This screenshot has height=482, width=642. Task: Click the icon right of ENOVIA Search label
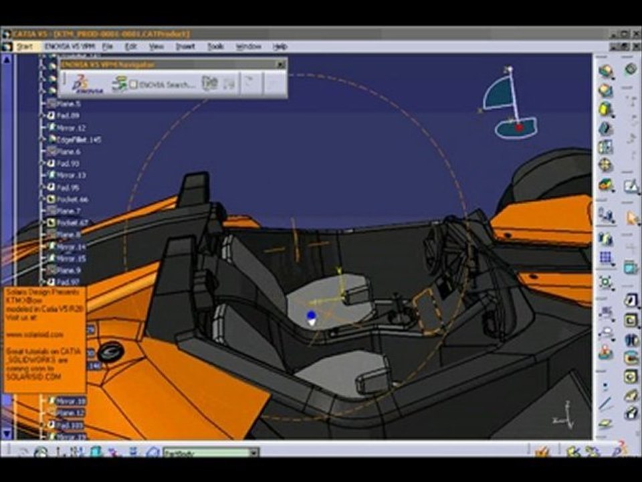coord(209,84)
